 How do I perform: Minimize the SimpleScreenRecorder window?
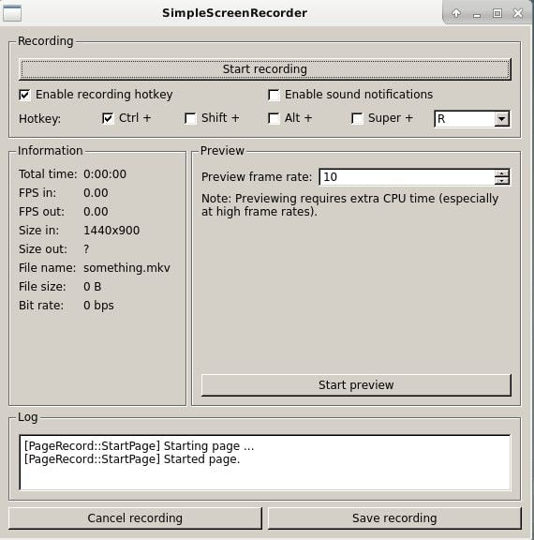click(x=477, y=14)
